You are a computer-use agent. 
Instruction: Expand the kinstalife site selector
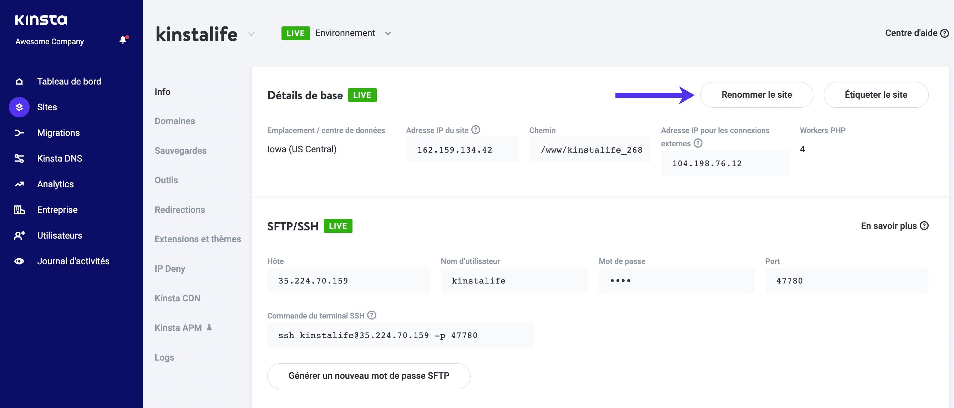point(252,34)
